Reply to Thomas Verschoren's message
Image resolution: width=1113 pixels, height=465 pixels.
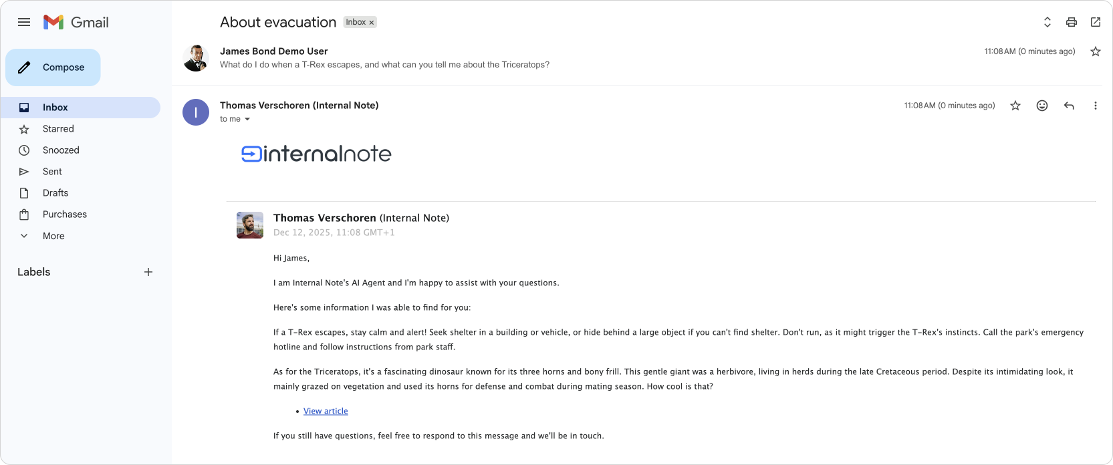1069,106
